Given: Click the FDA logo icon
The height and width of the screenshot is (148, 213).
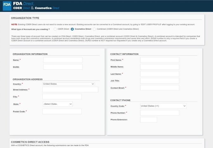Looking at the screenshot, I should [7, 6].
